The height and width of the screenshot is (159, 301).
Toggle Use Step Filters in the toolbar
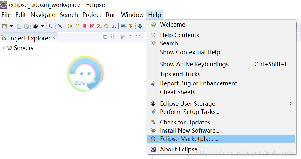pos(131,26)
